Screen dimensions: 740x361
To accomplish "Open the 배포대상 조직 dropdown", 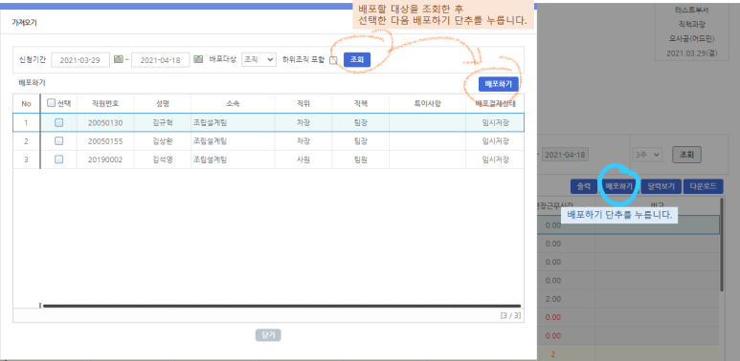I will [x=258, y=59].
